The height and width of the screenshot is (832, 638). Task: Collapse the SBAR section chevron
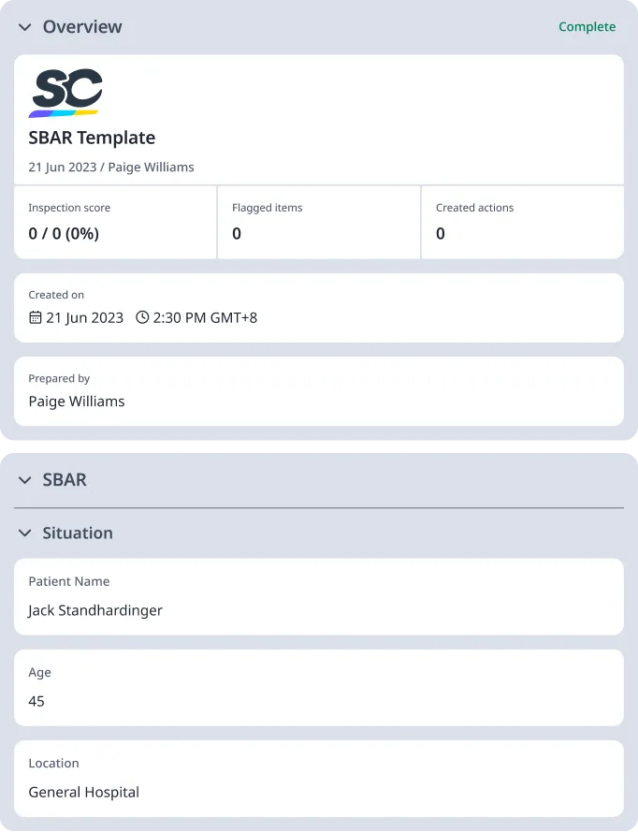click(x=24, y=479)
